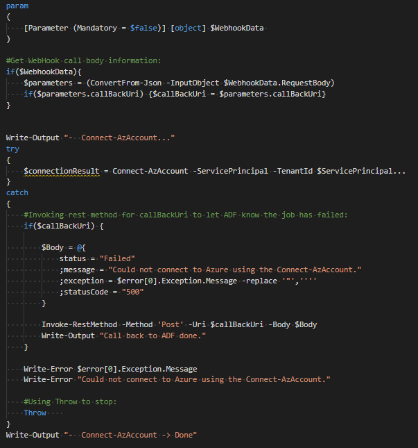Click the underlined $connectionResult variable
Image resolution: width=418 pixels, height=448 pixels.
pyautogui.click(x=62, y=171)
